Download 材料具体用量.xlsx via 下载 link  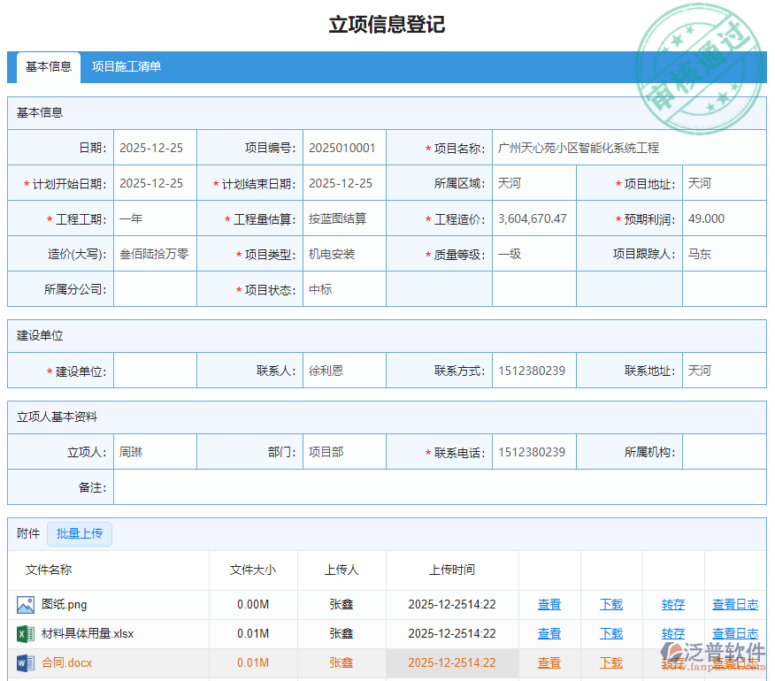click(610, 633)
